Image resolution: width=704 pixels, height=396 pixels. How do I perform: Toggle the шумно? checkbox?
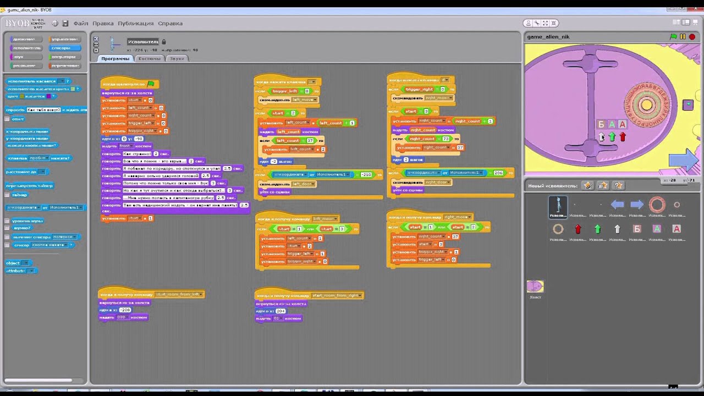(x=7, y=228)
